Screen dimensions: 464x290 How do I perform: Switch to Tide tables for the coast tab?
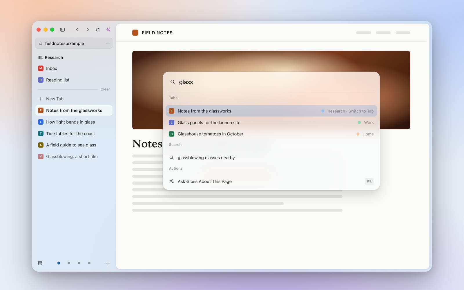(x=74, y=134)
